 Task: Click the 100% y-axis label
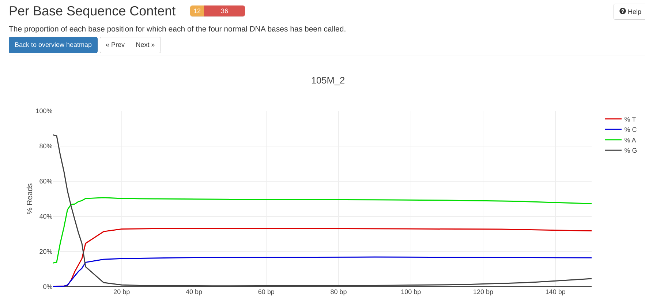pos(44,111)
